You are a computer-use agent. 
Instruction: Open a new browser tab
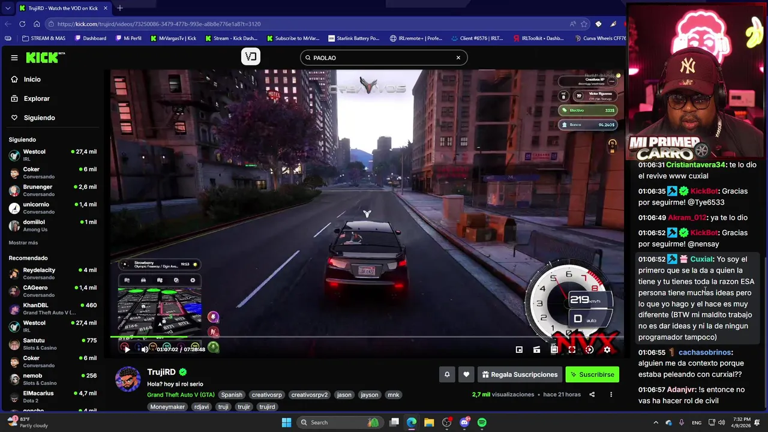coord(120,8)
